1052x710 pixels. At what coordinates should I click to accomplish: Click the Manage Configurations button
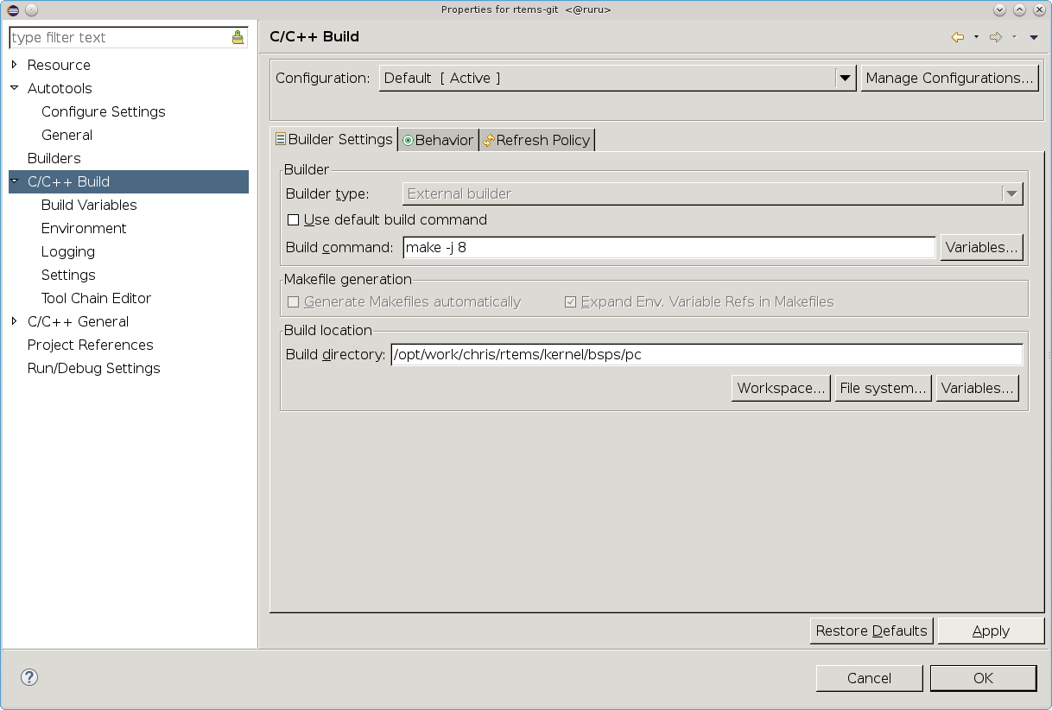point(949,79)
